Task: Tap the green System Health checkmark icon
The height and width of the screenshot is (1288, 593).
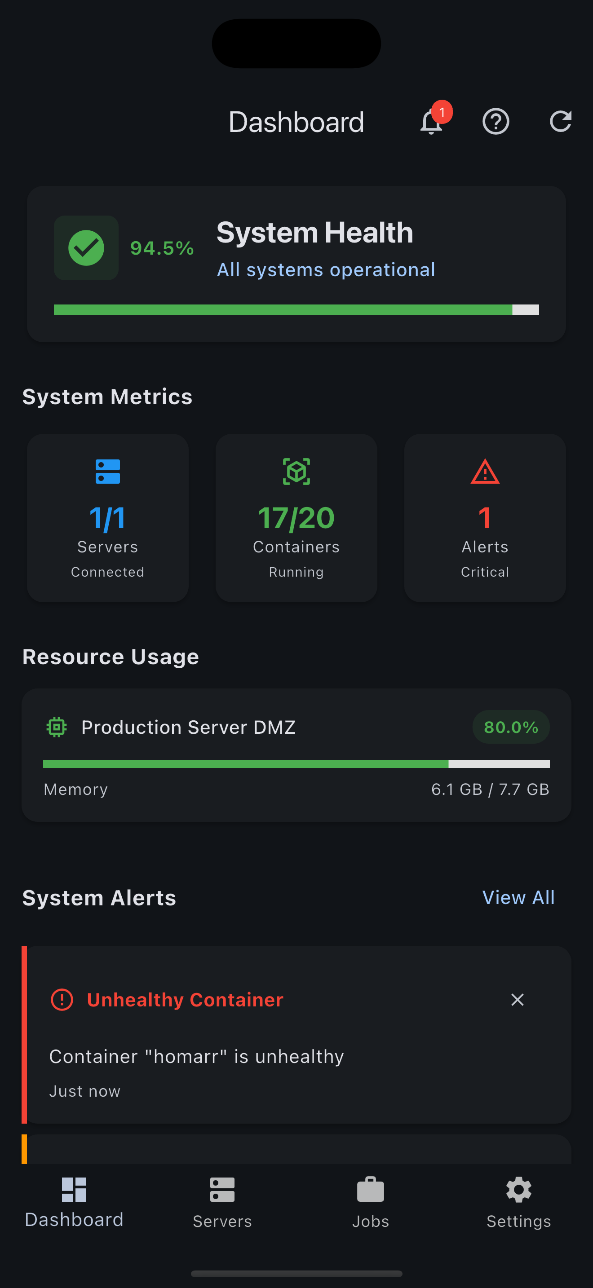Action: (x=86, y=248)
